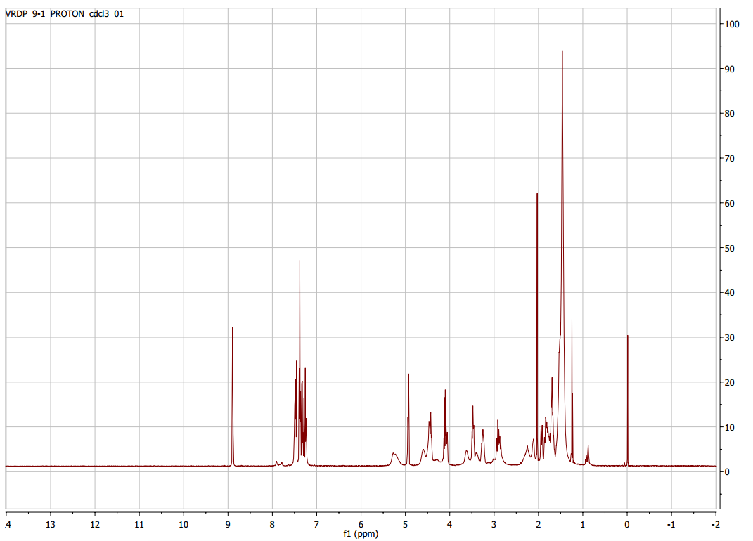Screen dimensions: 753x541
Task: Click the 40 label on intensity axis
Action: tap(730, 293)
